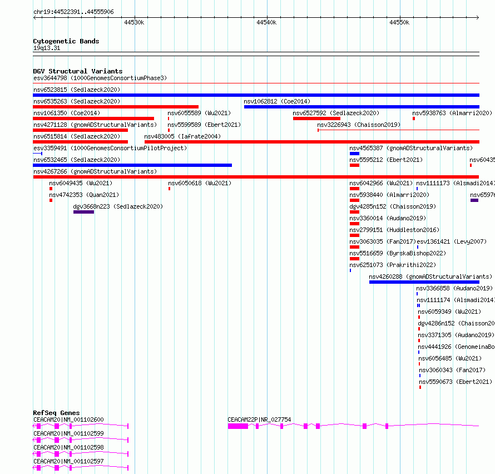Select the dgv3668n223 purple variant bar
The width and height of the screenshot is (495, 474).
tap(83, 212)
